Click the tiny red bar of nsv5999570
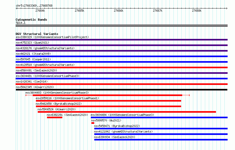This screenshot has width=235, height=150. pyautogui.click(x=93, y=123)
